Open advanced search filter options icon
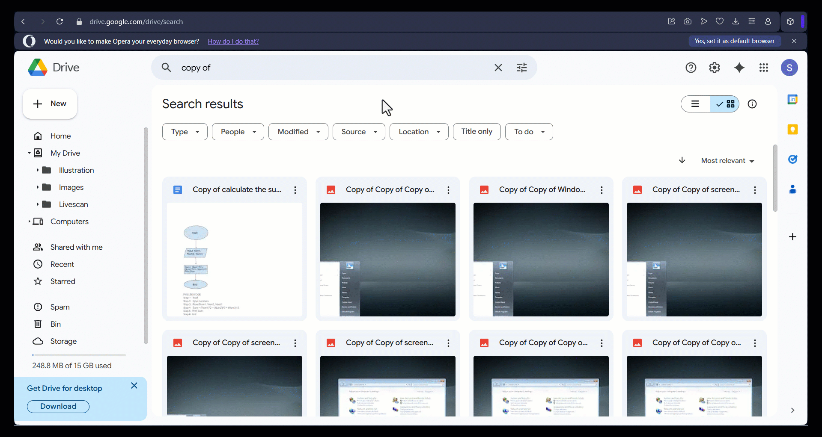 point(521,68)
